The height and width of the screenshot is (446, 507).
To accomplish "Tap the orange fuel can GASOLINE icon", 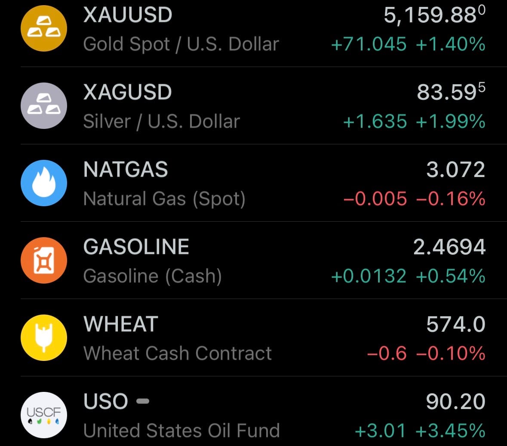I will [44, 260].
